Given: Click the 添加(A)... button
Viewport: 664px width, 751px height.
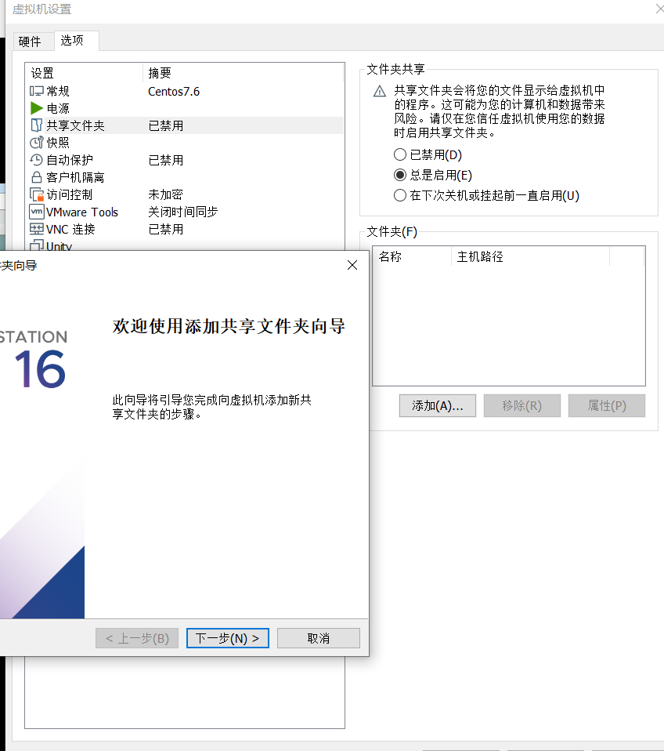Looking at the screenshot, I should pos(437,405).
